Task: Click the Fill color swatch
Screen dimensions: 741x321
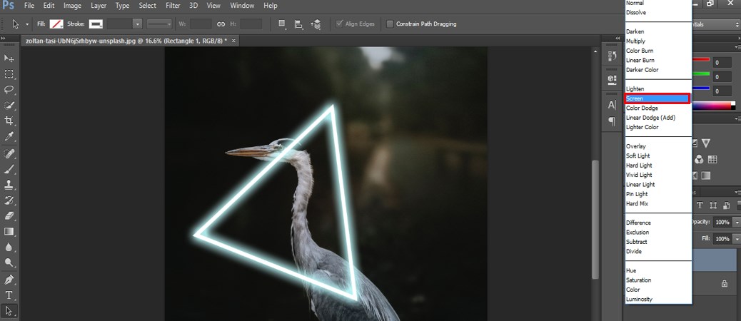Action: 56,24
